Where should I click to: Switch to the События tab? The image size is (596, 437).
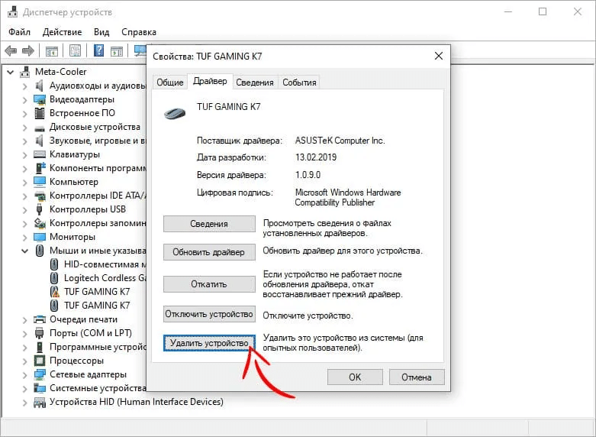click(299, 83)
